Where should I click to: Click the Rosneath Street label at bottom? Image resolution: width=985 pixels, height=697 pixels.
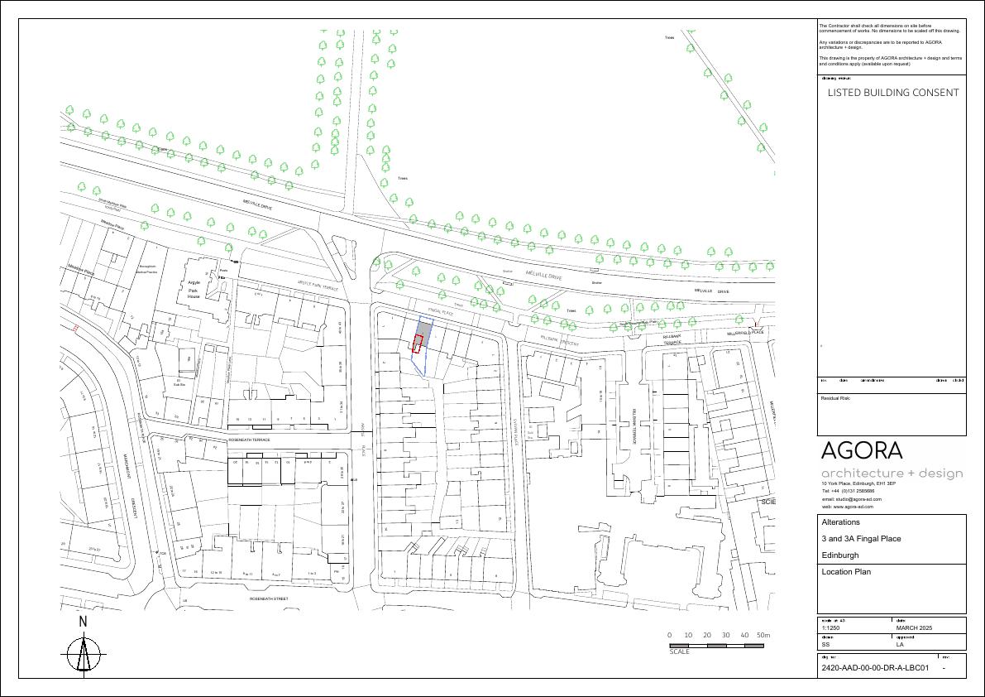[x=269, y=598]
